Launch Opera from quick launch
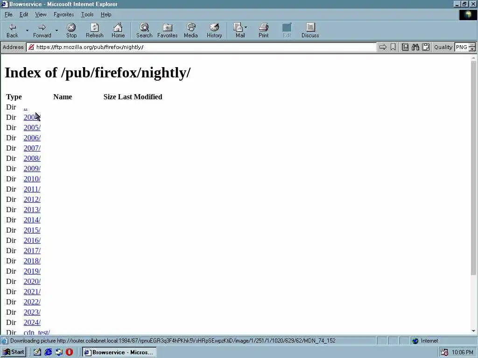The width and height of the screenshot is (478, 358). pos(69,352)
